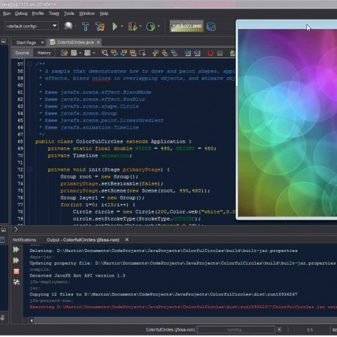Collapse the init method fold at line 72
337x337 pixels.
tap(29, 169)
